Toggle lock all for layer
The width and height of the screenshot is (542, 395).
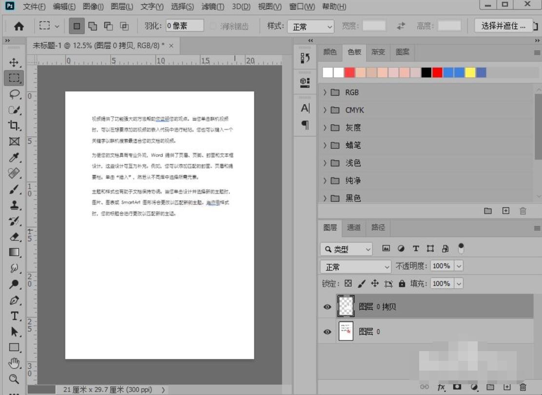(x=402, y=284)
